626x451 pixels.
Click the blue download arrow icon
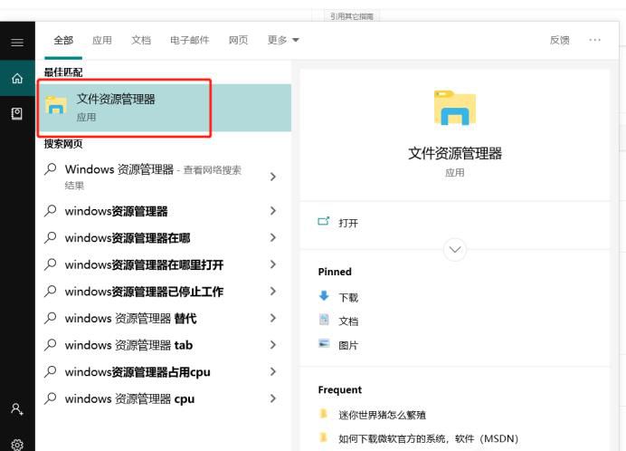pyautogui.click(x=324, y=296)
